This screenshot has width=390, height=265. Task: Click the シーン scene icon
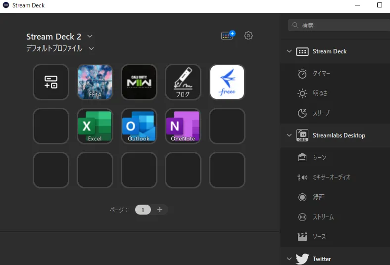pyautogui.click(x=302, y=157)
